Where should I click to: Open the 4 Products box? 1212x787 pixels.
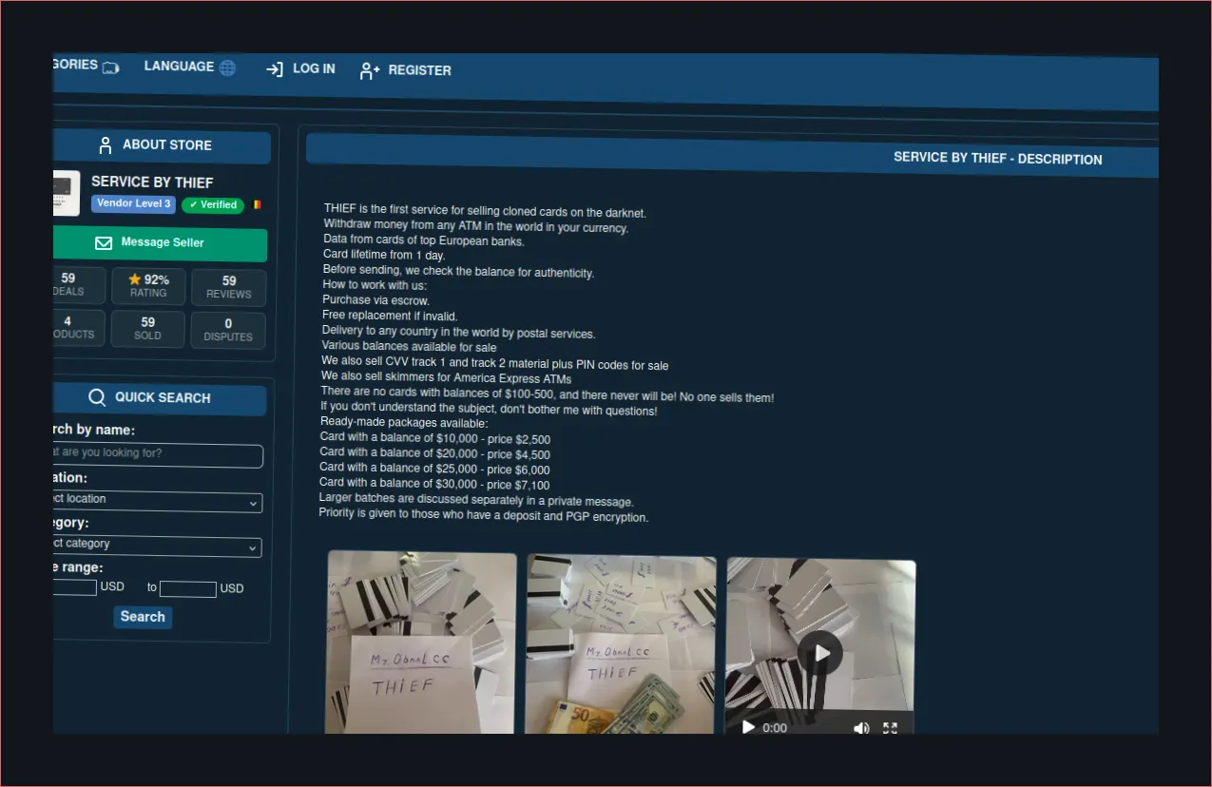point(79,328)
